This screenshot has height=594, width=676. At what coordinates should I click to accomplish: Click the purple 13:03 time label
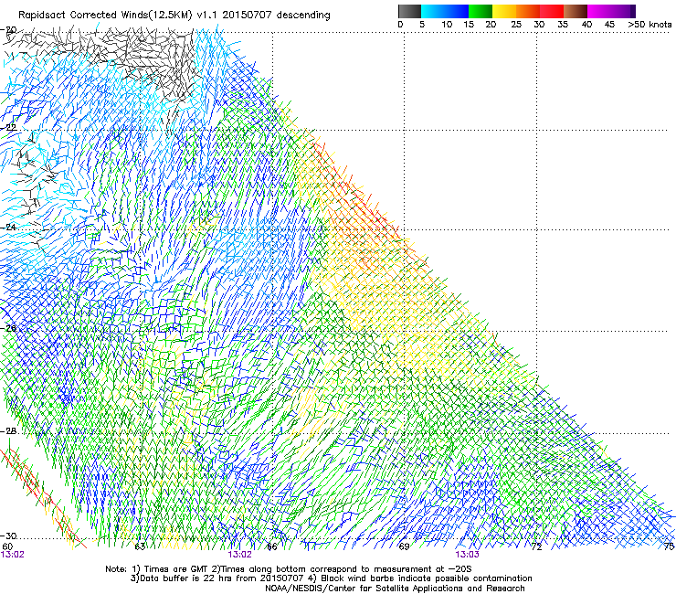(x=468, y=555)
